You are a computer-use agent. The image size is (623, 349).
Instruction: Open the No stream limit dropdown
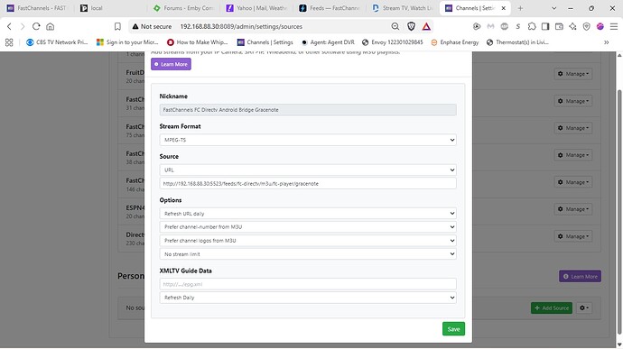point(308,254)
